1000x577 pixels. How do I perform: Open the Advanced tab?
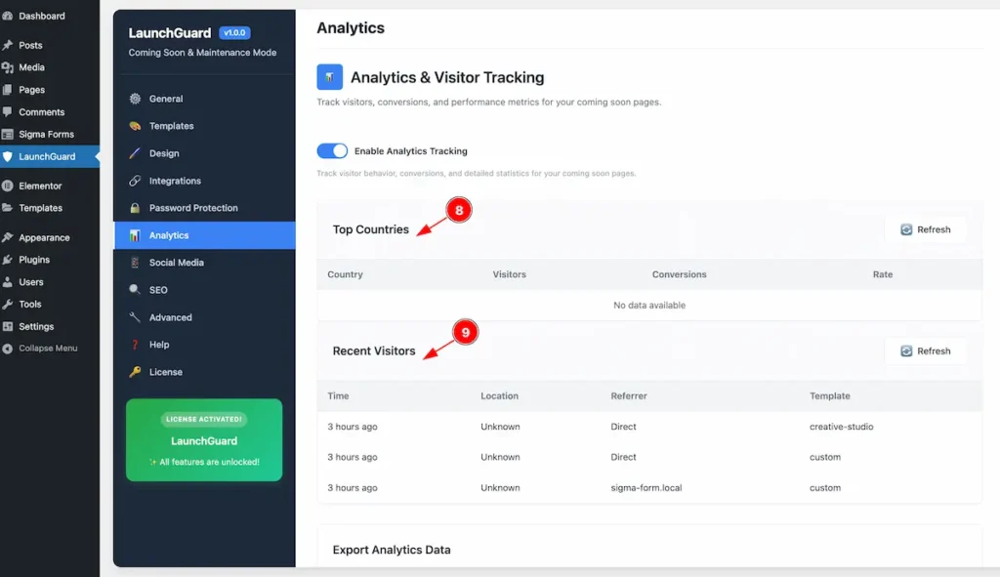204,317
